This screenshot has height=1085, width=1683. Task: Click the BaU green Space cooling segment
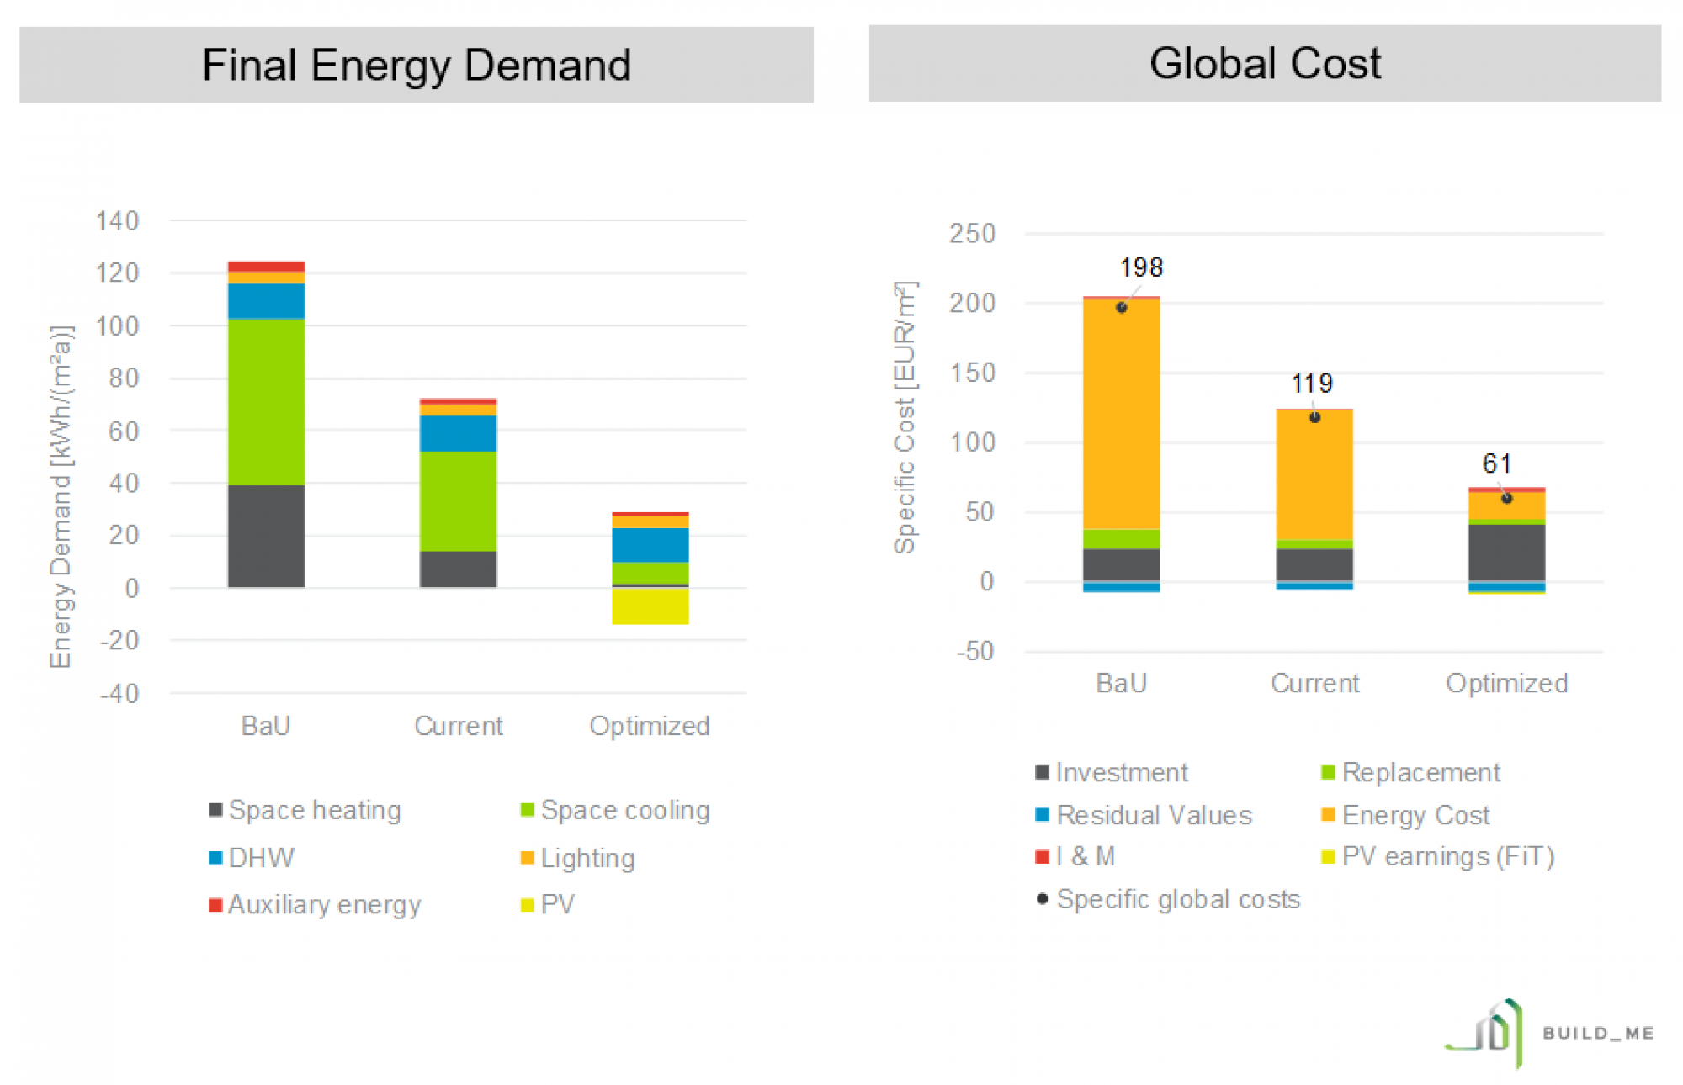pos(266,402)
